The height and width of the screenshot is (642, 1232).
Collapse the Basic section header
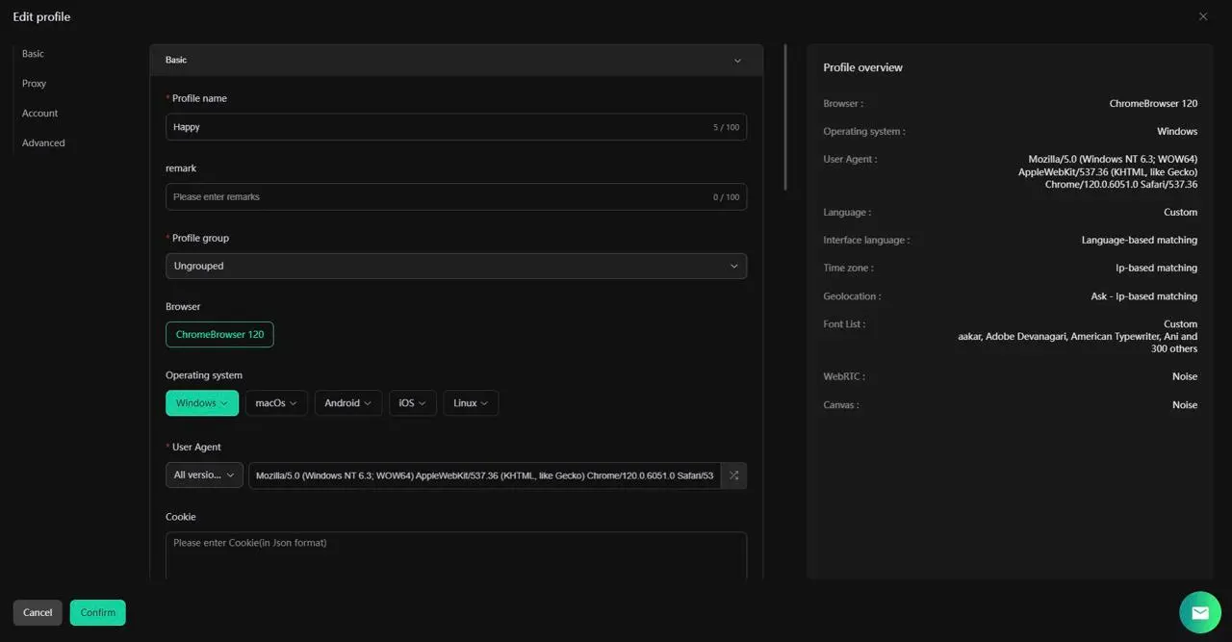[x=737, y=60]
